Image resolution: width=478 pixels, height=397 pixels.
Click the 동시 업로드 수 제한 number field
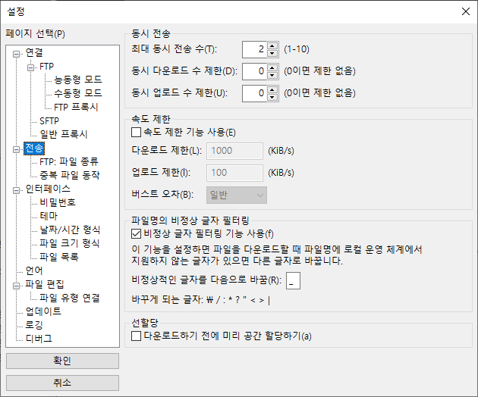pos(254,93)
